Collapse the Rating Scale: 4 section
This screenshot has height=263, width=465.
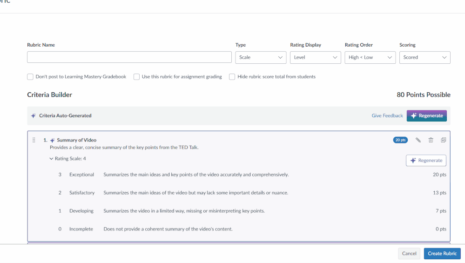point(52,159)
